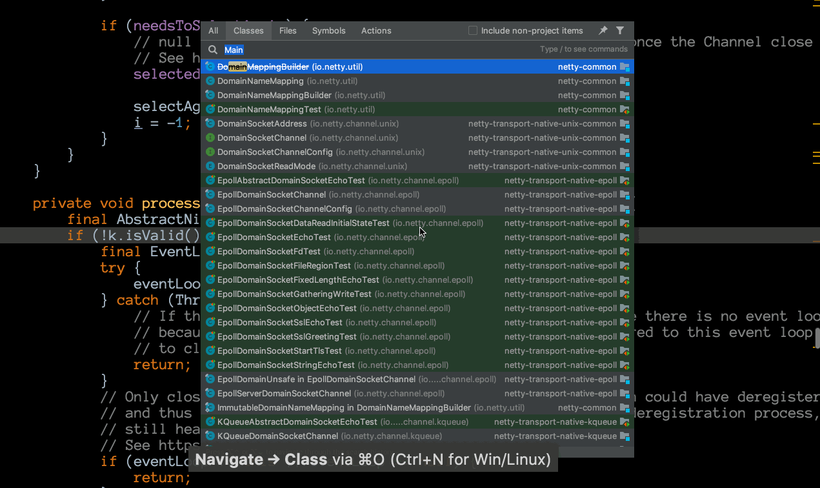
Task: Open DomainSocketAddress result
Action: coord(417,123)
